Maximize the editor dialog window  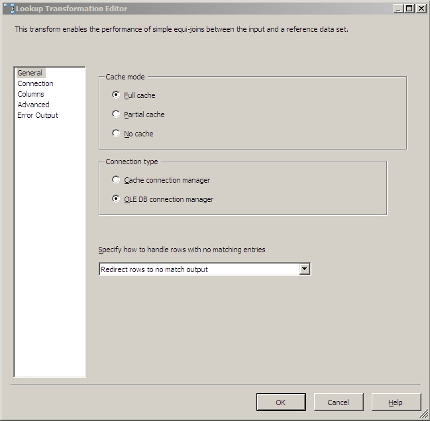[409, 9]
